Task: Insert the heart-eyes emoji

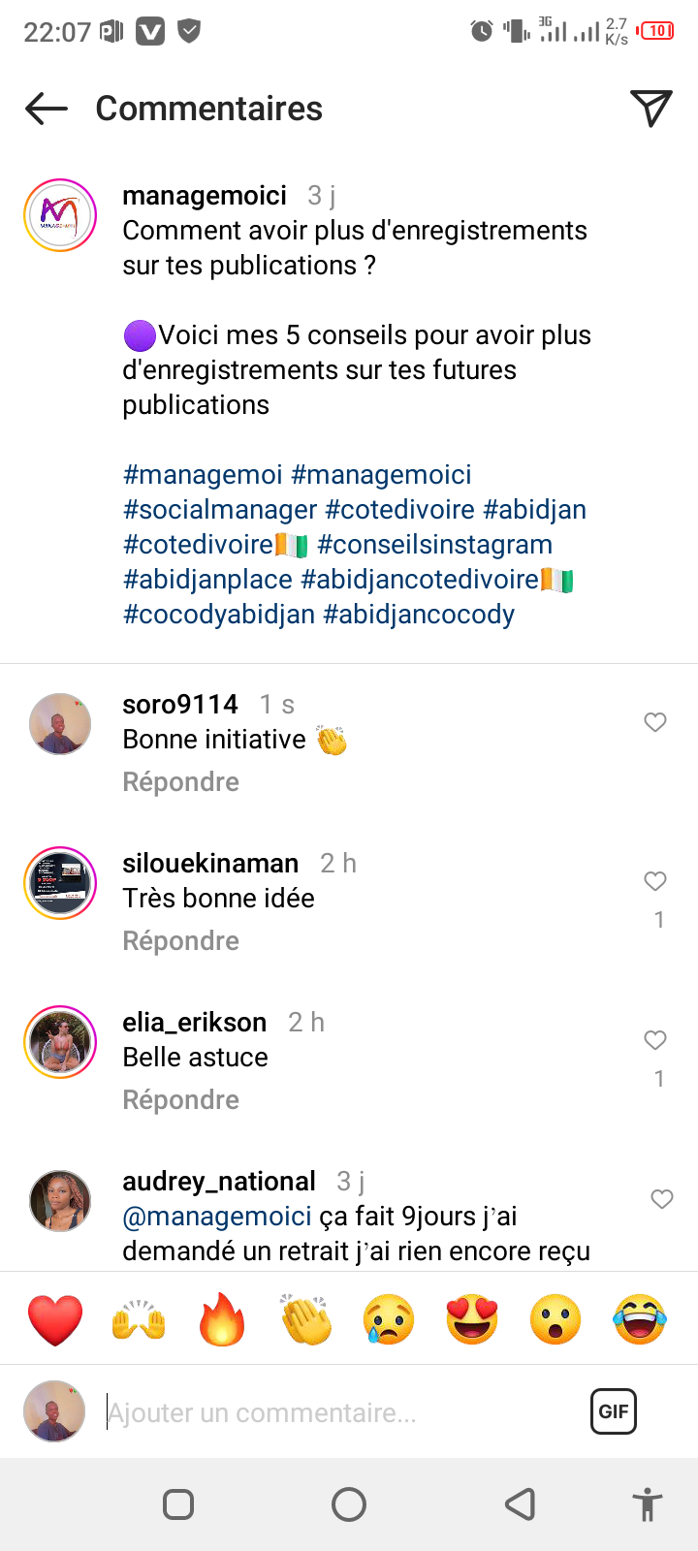Action: 472,1319
